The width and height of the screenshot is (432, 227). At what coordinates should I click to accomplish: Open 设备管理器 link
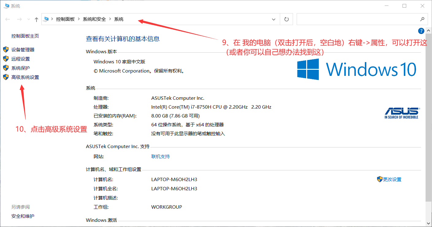coord(23,50)
